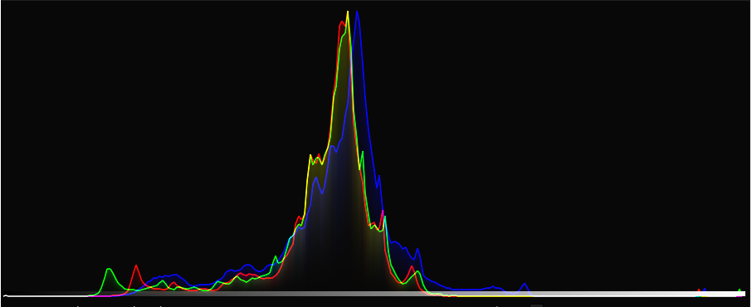This screenshot has width=752, height=307.
Task: Click the tiny red spike near right edge
Action: (699, 290)
